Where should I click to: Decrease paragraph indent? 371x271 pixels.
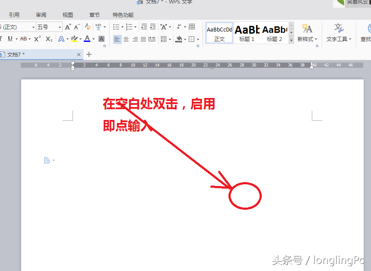pos(144,27)
